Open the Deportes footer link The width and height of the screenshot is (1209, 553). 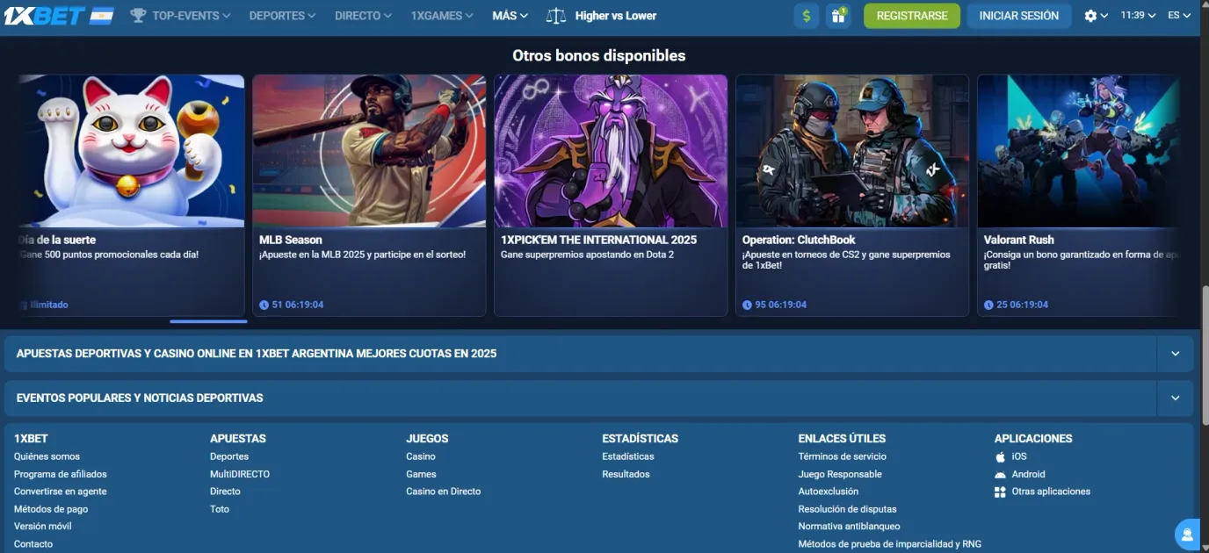[x=229, y=456]
